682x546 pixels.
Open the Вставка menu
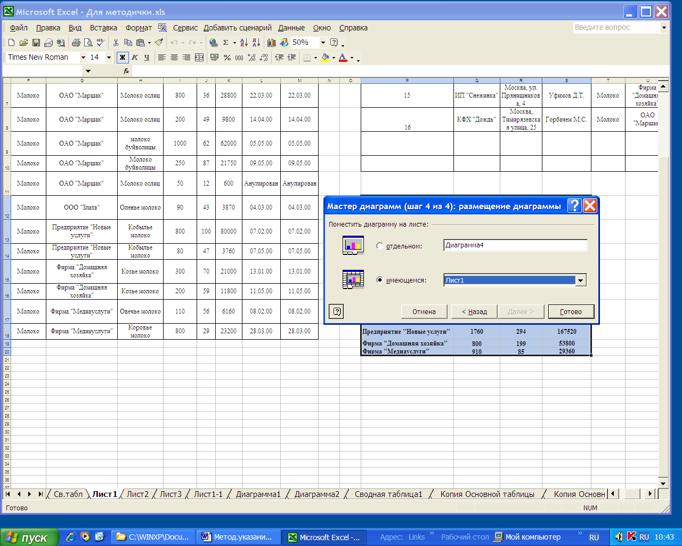(x=103, y=28)
